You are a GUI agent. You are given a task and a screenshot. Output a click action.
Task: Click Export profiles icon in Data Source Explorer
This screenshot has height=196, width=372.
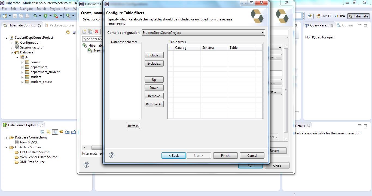[74, 132]
